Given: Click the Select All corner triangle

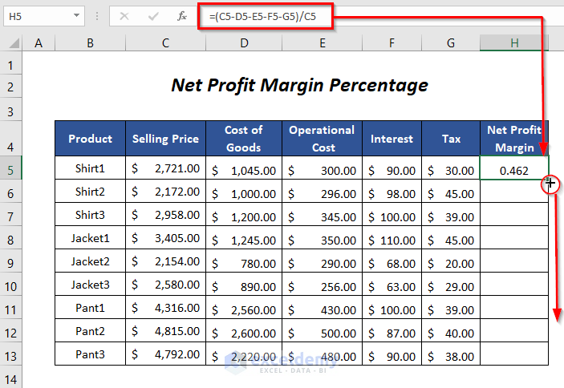Looking at the screenshot, I should pyautogui.click(x=12, y=43).
